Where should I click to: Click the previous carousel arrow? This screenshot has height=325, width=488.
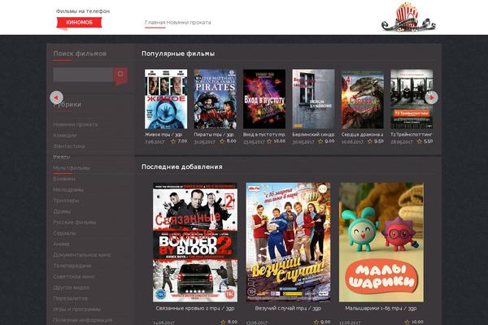(56, 97)
